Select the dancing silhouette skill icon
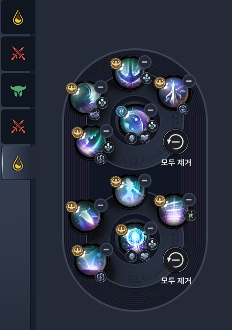232x330 pixels. point(130,191)
